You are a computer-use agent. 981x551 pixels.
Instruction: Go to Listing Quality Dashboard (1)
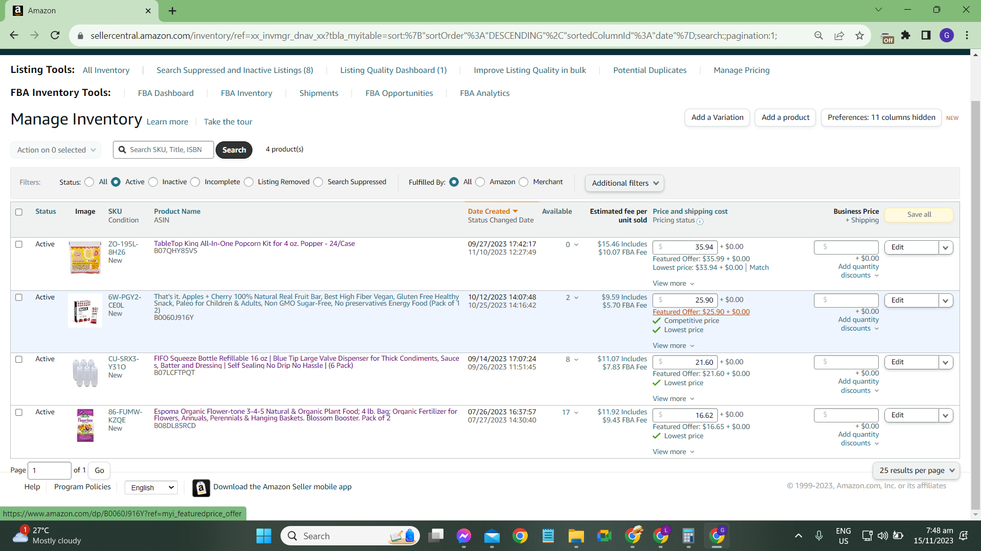(x=393, y=70)
